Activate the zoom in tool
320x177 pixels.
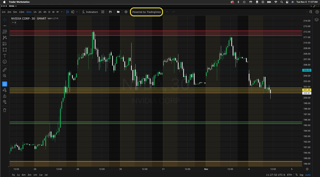5,76
